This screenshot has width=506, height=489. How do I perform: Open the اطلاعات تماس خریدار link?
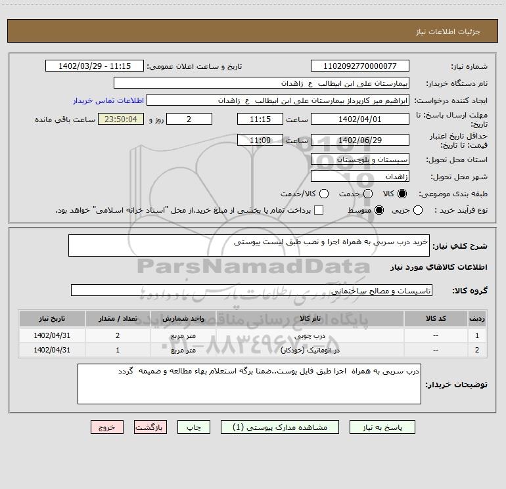pyautogui.click(x=108, y=100)
